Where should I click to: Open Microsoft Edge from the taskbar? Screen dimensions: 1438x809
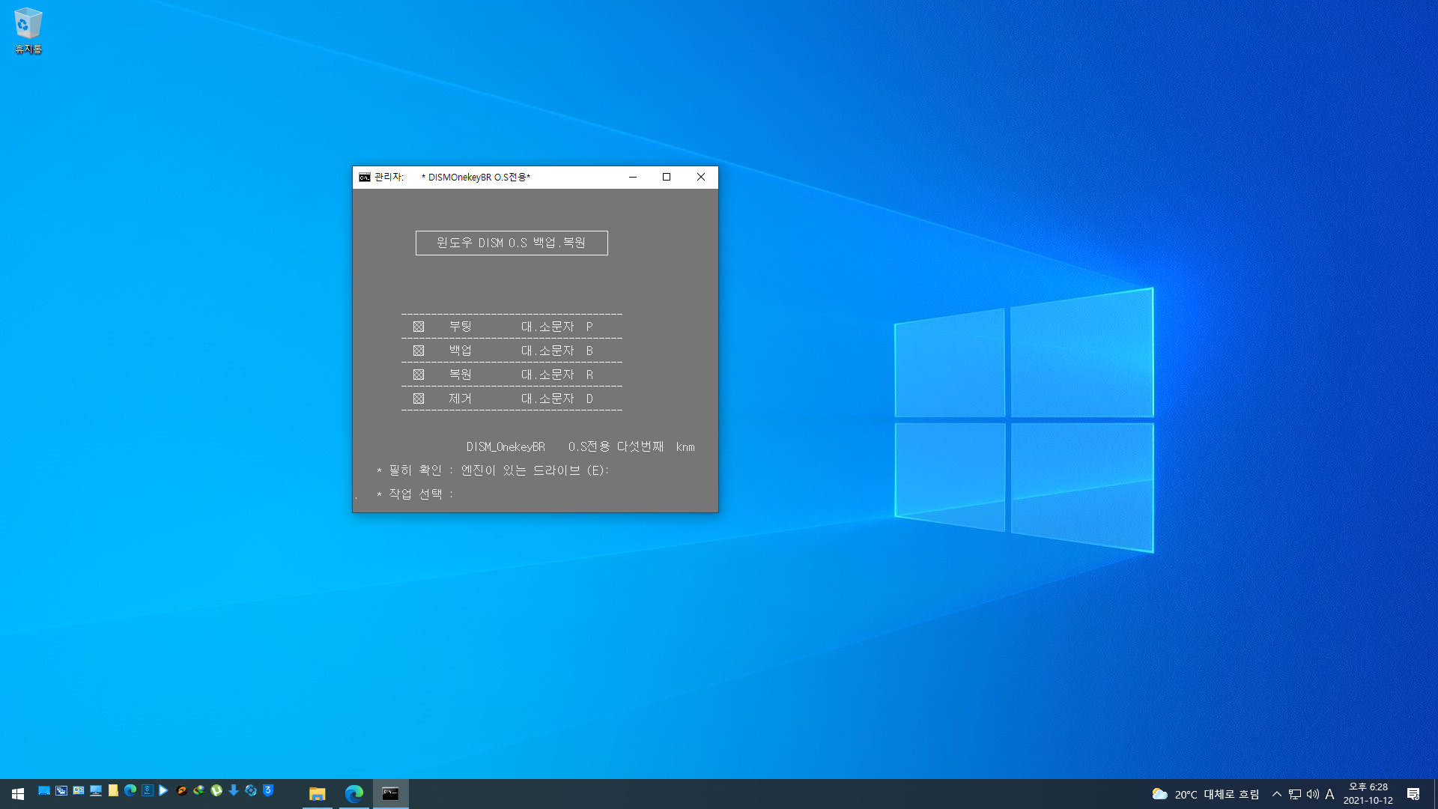tap(354, 793)
